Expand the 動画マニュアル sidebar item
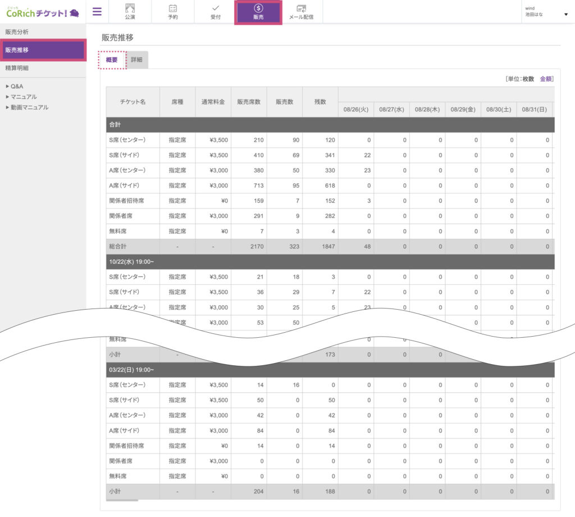Image resolution: width=575 pixels, height=517 pixels. coord(29,107)
